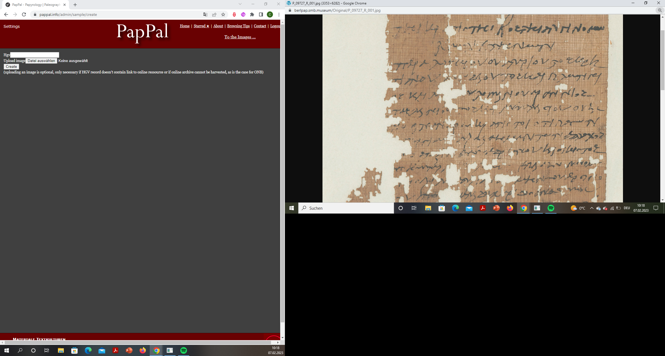Open the Browsing Tips link

tap(238, 26)
